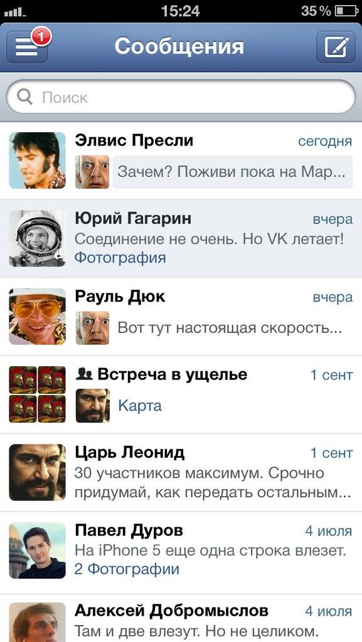Screen dimensions: 362x642
Task: Open the Рауль Дюк message preview
Action: [x=230, y=327]
